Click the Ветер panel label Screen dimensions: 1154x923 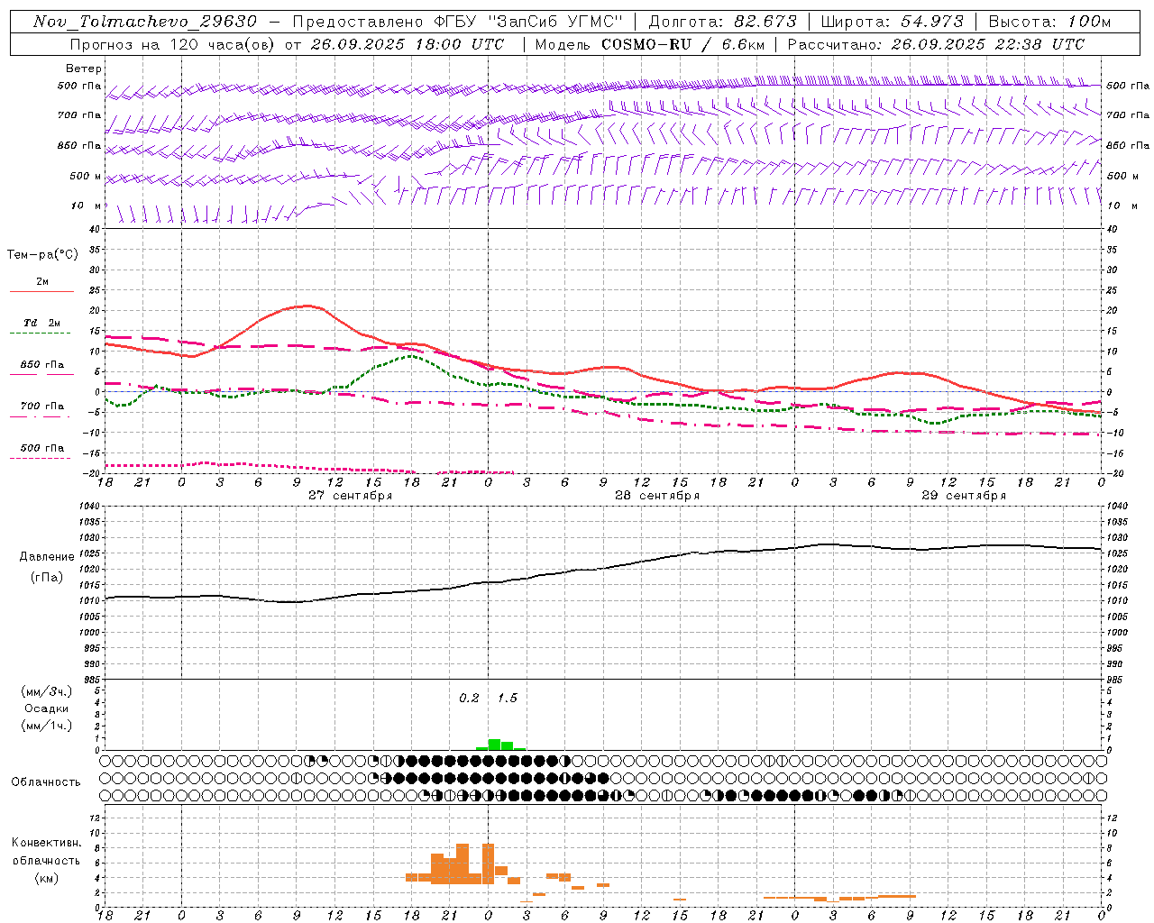84,69
